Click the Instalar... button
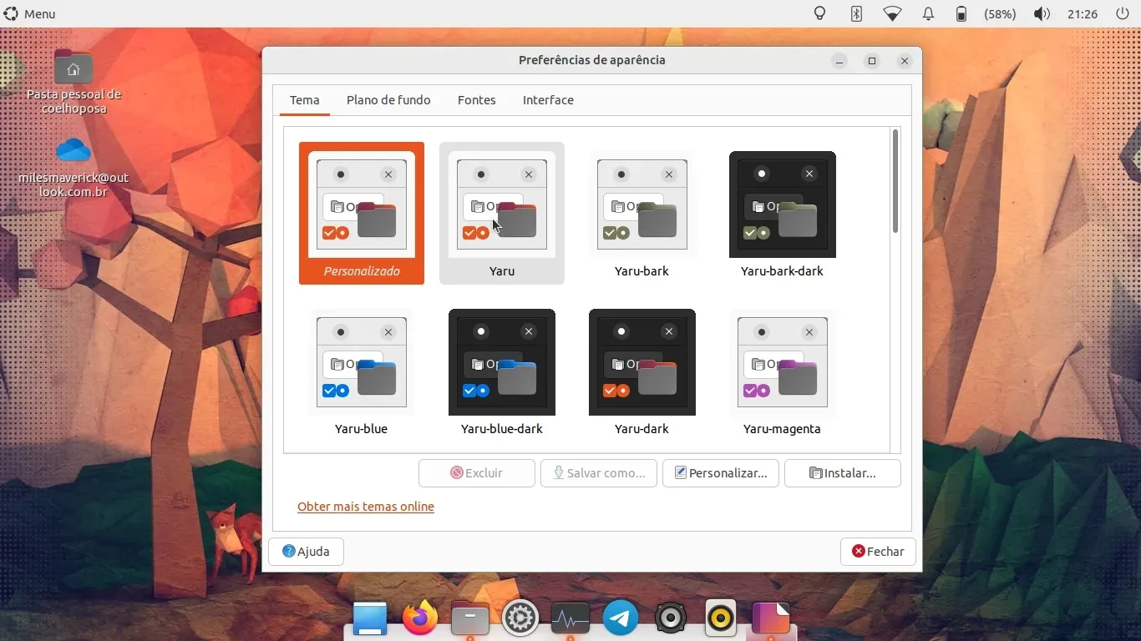1141x641 pixels. pos(842,473)
